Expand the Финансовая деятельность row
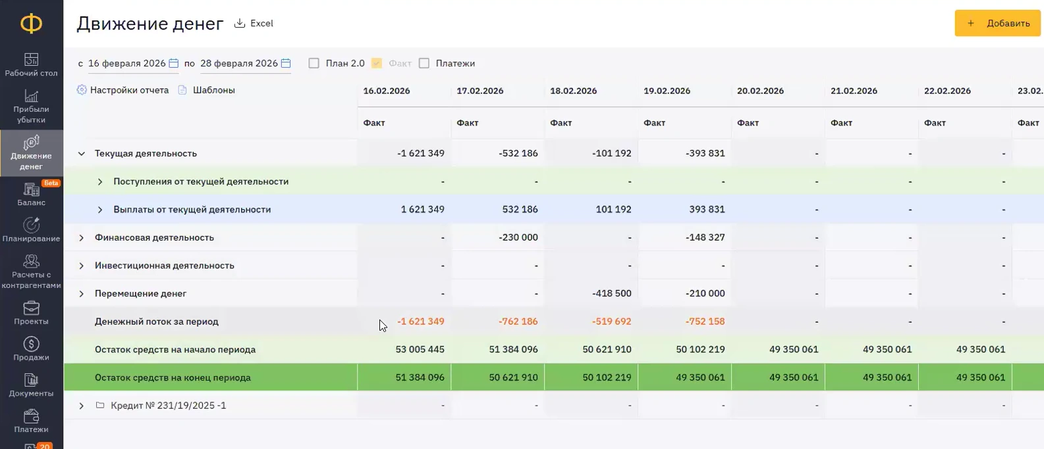The width and height of the screenshot is (1044, 449). click(x=82, y=237)
